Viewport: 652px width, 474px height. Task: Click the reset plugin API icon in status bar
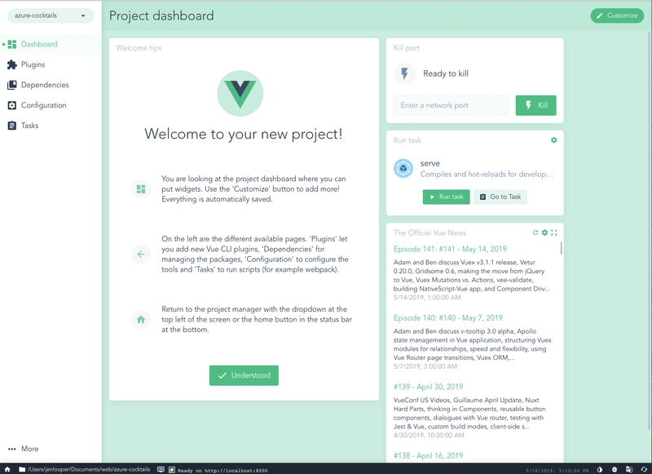pos(644,469)
